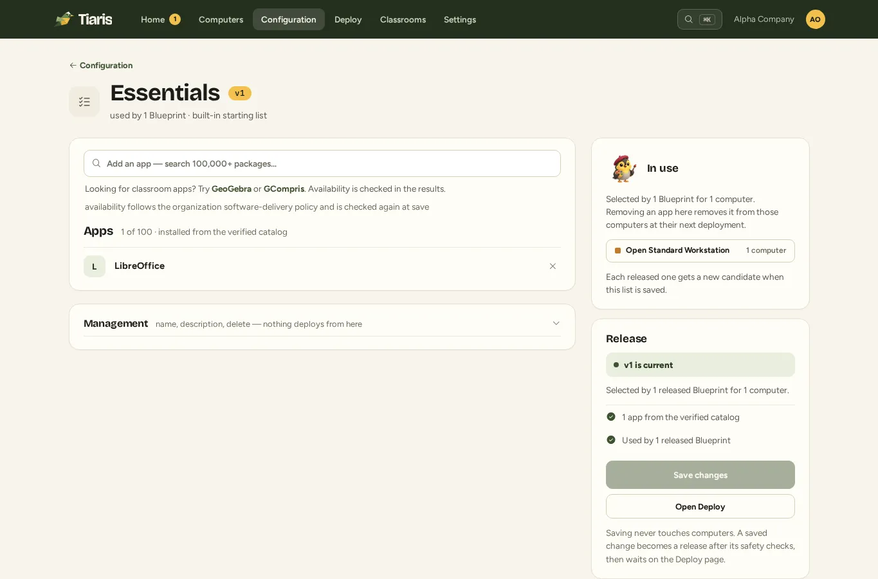Viewport: 878px width, 579px height.
Task: Click the LibreOffice letter icon
Action: 95,266
